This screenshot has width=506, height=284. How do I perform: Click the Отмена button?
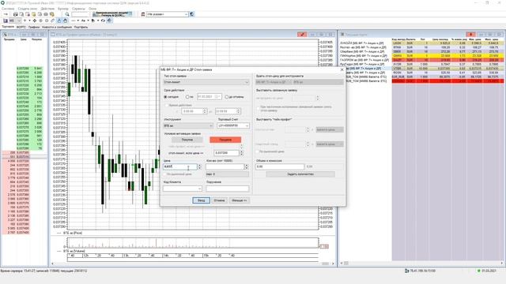[219, 200]
